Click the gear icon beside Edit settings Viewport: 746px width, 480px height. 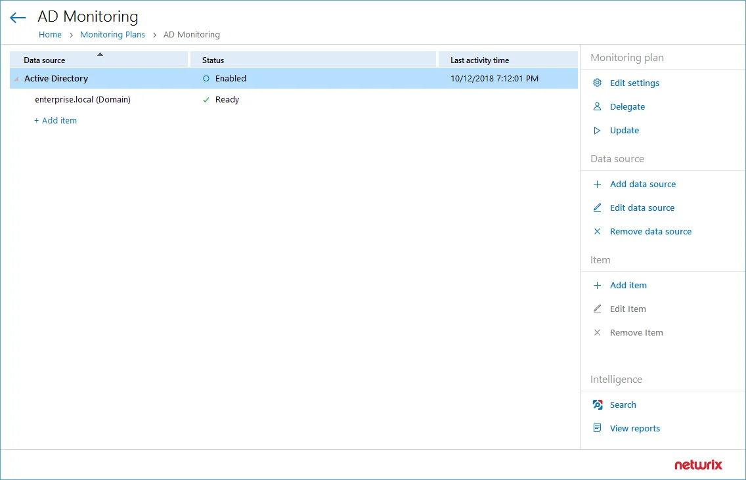click(597, 83)
